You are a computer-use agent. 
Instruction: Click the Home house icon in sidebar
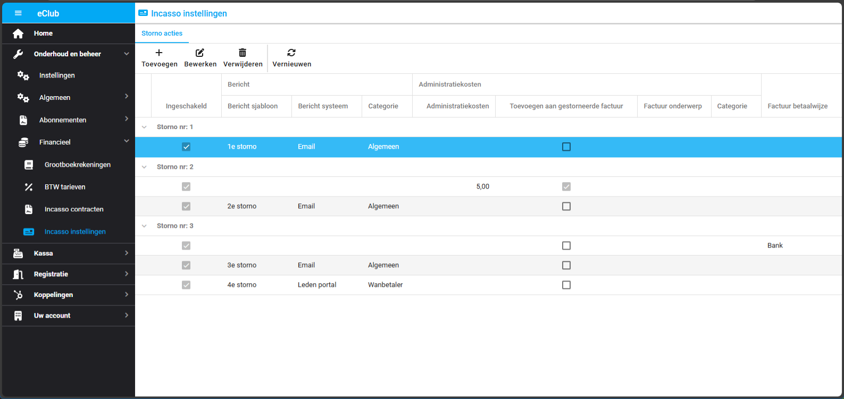[18, 33]
